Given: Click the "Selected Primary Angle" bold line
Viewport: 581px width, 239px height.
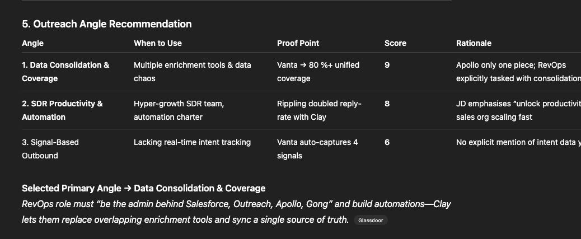Looking at the screenshot, I should [143, 188].
